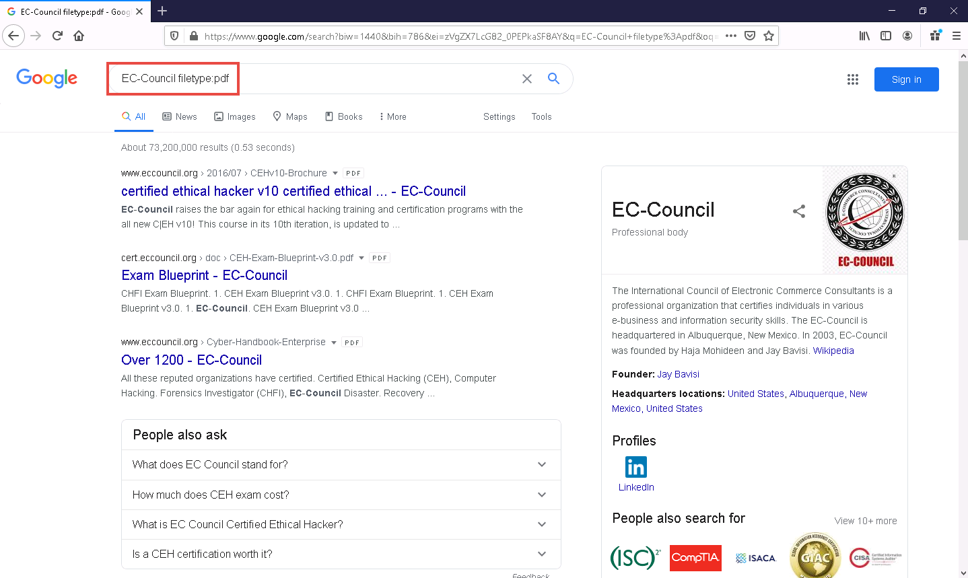Open the Firefox hamburger menu
This screenshot has width=968, height=578.
click(957, 36)
